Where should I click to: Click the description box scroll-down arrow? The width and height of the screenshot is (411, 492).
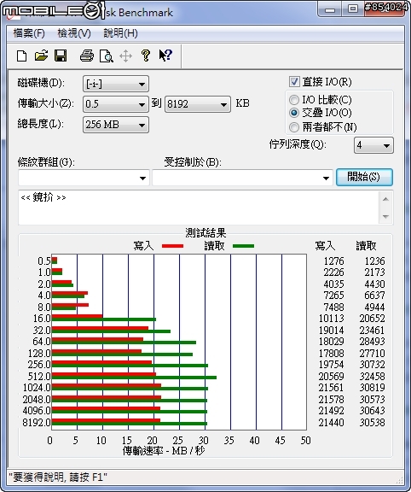[x=385, y=216]
